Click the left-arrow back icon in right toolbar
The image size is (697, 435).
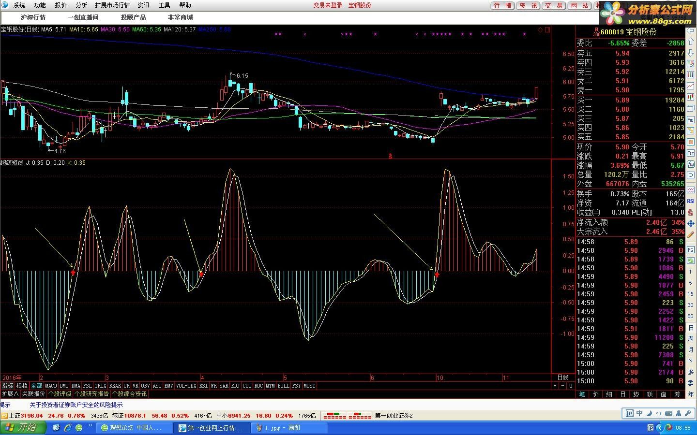pyautogui.click(x=691, y=30)
